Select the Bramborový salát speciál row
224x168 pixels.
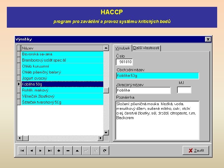62,60
